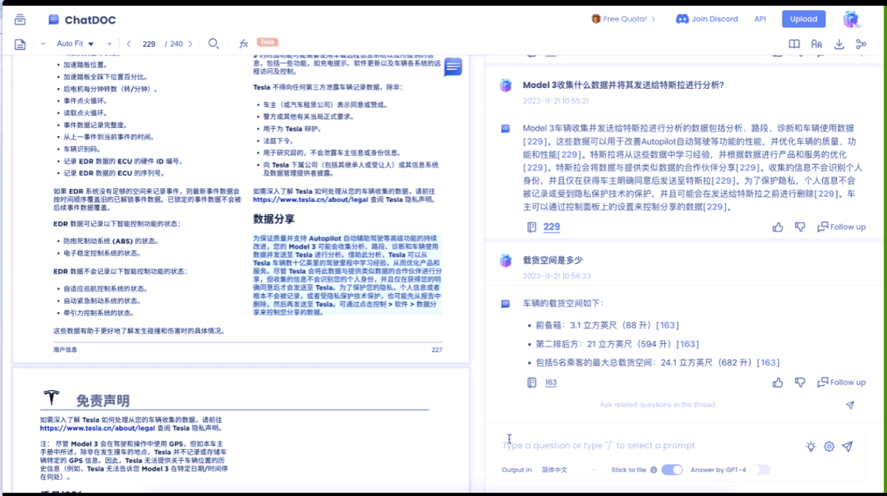The image size is (887, 496).
Task: Open font display settings with the Aa icon
Action: (816, 44)
